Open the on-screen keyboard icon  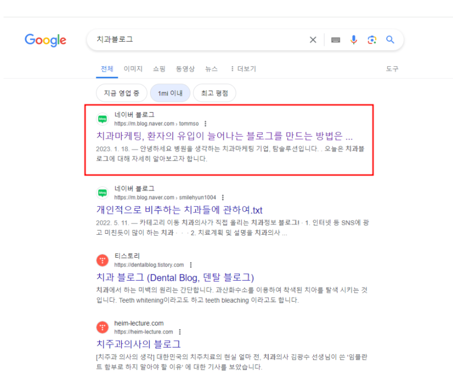click(335, 40)
